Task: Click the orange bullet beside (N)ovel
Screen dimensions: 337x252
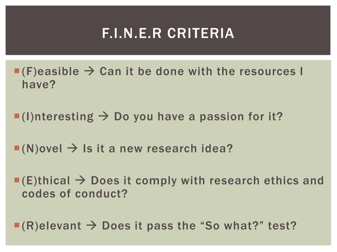Action: click(x=17, y=148)
